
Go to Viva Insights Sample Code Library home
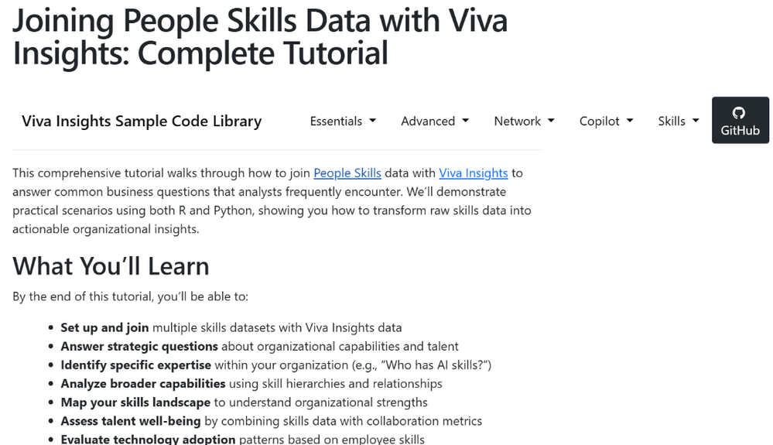point(142,121)
